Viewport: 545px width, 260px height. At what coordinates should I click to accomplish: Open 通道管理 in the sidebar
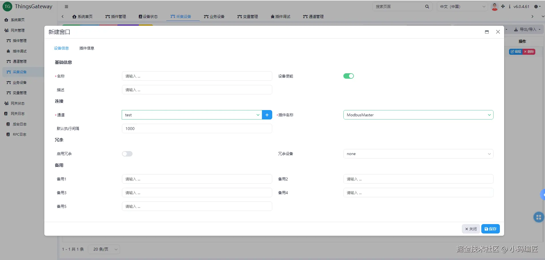point(20,62)
